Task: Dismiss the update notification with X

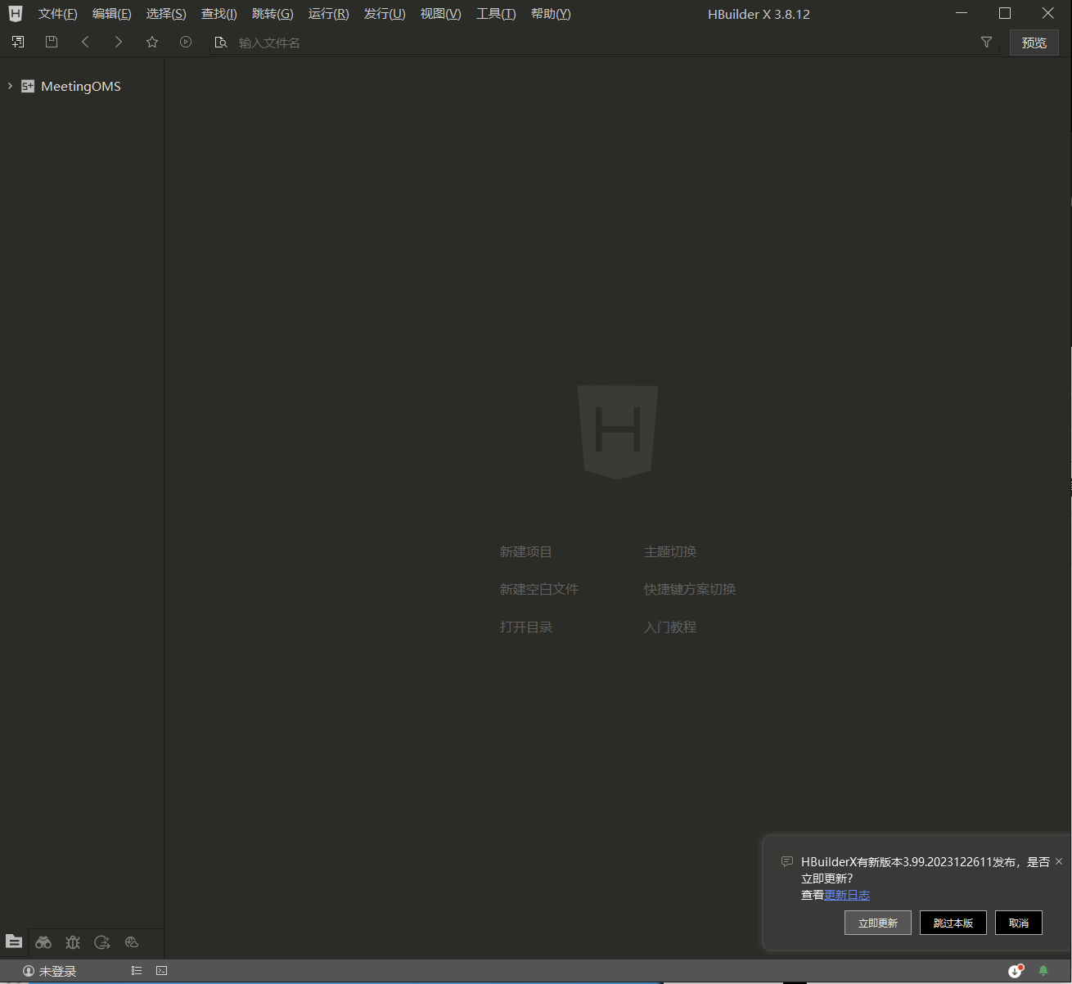Action: [x=1059, y=861]
